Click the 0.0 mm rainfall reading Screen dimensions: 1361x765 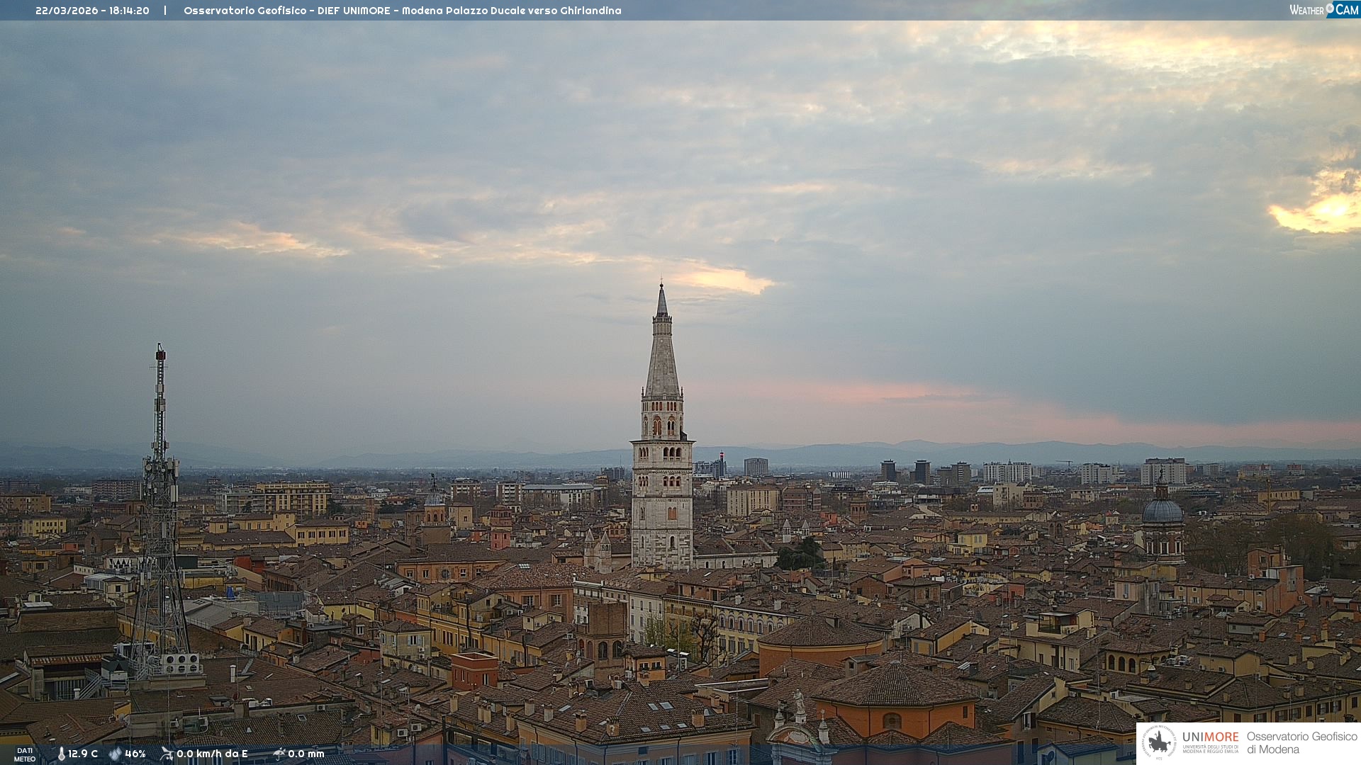(306, 754)
